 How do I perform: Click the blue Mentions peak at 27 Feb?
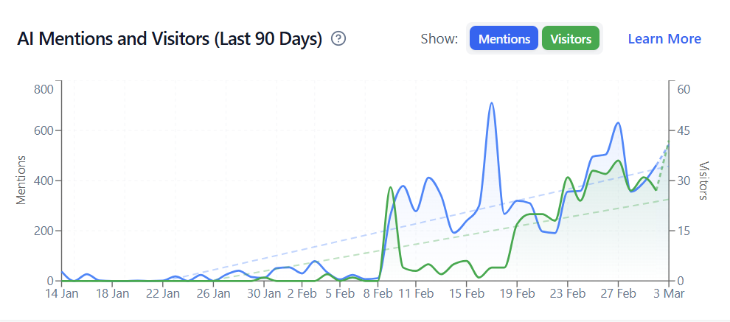pos(618,123)
